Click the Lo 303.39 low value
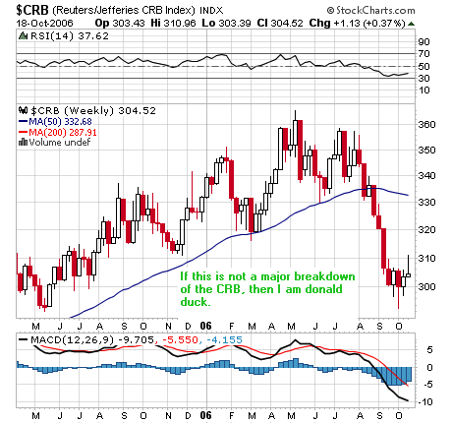The image size is (452, 424). [x=226, y=24]
